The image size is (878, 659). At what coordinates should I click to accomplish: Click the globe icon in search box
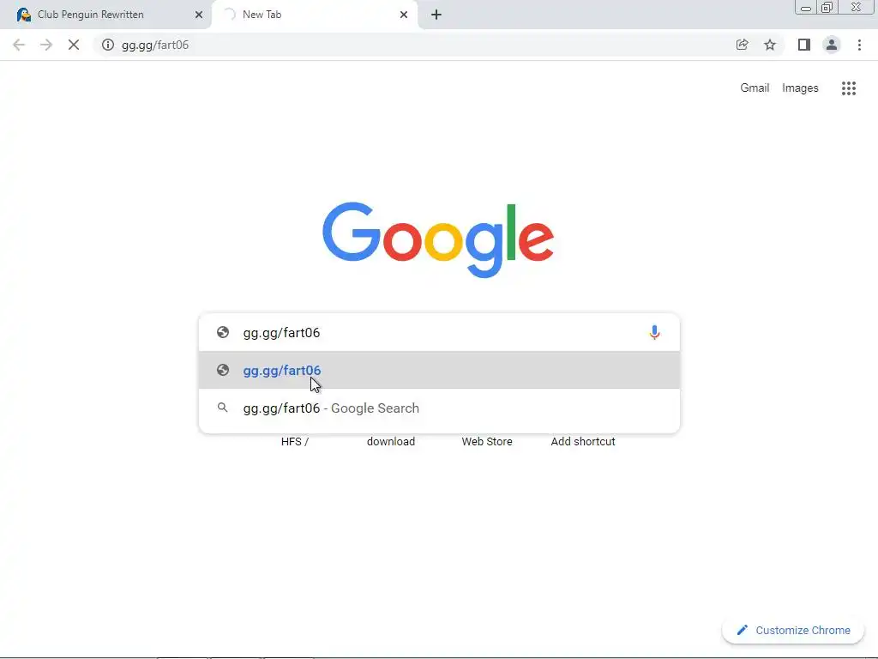point(222,332)
